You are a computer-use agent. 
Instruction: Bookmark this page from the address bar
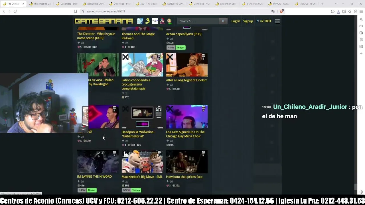point(75,11)
